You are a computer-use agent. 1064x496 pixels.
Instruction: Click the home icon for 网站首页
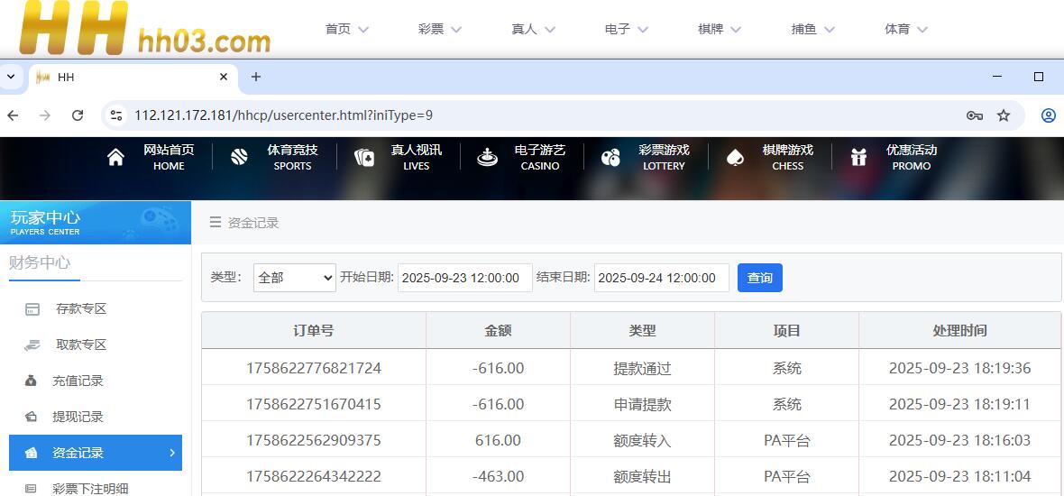pyautogui.click(x=115, y=158)
